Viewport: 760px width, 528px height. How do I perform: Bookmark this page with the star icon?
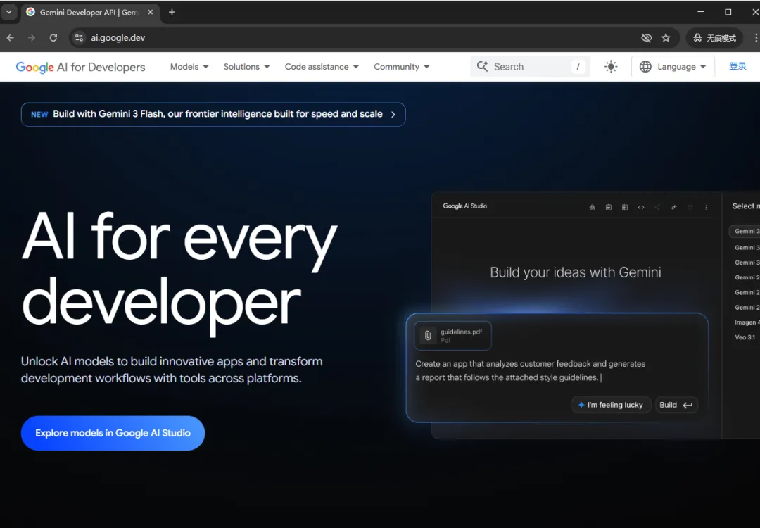[x=666, y=38]
